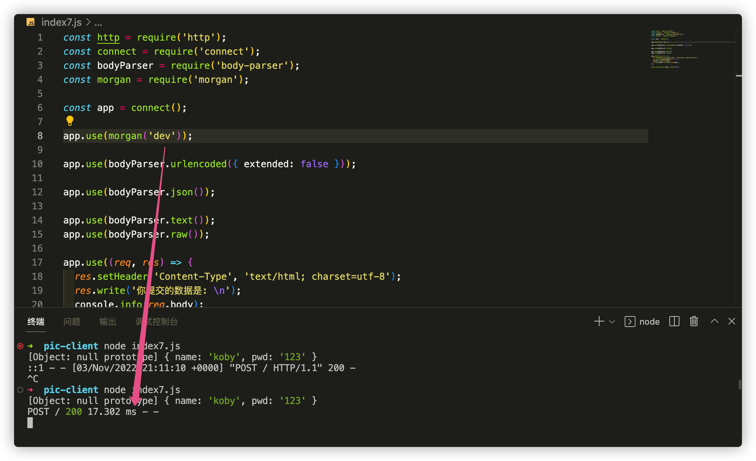The width and height of the screenshot is (756, 461).
Task: Open the new terminal launch profile dropdown
Action: [612, 322]
